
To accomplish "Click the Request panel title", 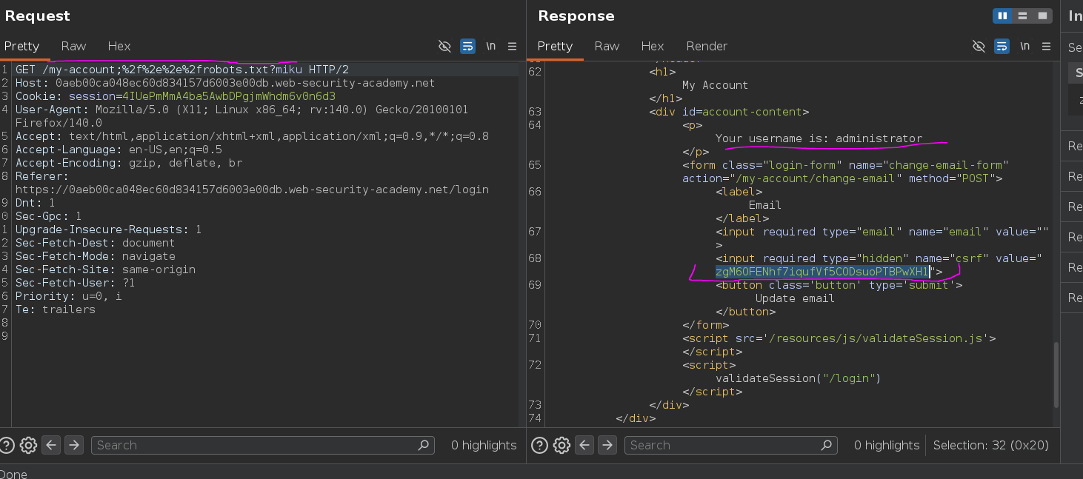I will coord(37,16).
